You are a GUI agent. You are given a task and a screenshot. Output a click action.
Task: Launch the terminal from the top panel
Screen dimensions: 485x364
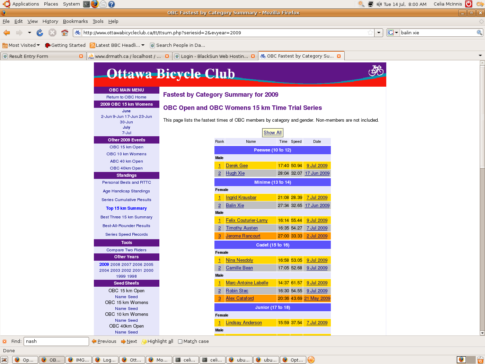tap(87, 4)
